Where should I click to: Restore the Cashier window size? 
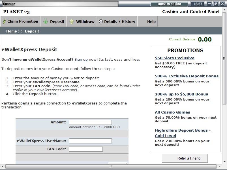(x=216, y=4)
